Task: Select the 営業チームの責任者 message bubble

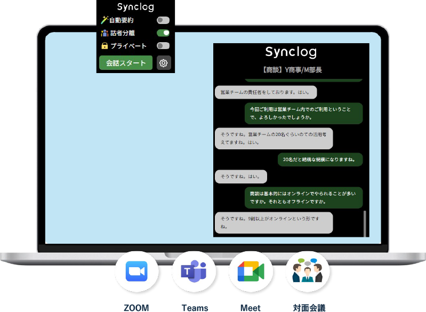Action: tap(266, 92)
